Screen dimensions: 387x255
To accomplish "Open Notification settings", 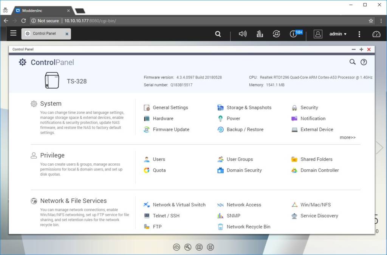I will [308, 118].
